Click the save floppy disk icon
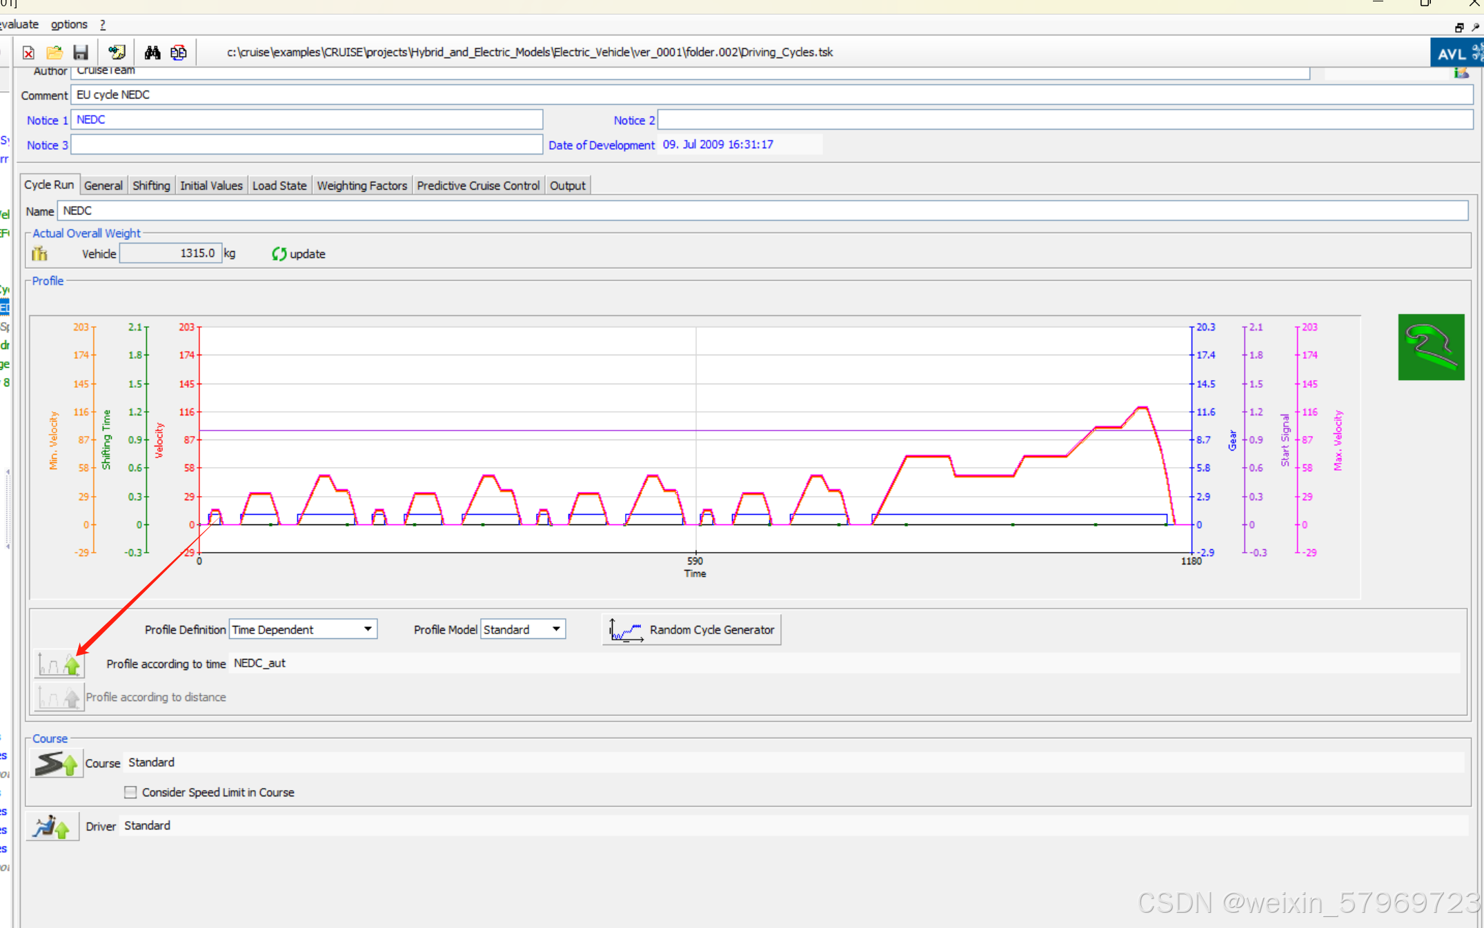Viewport: 1484px width, 928px height. pos(81,52)
